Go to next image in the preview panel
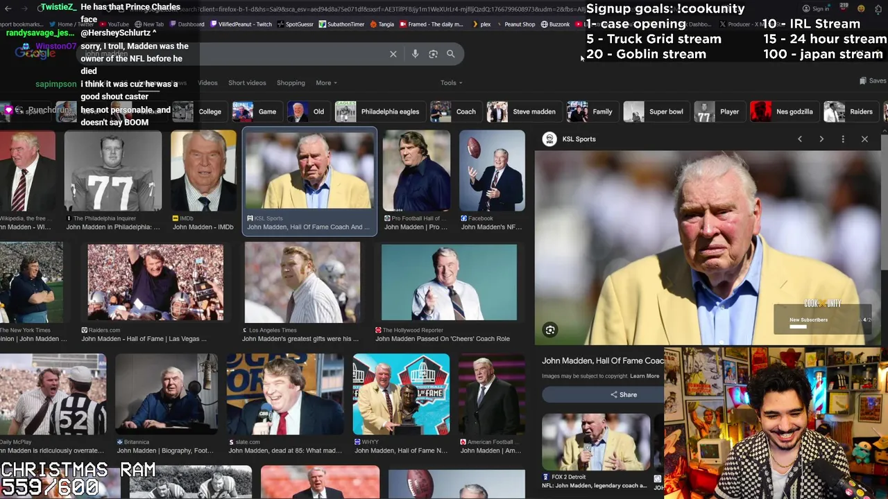This screenshot has height=499, width=888. point(821,139)
